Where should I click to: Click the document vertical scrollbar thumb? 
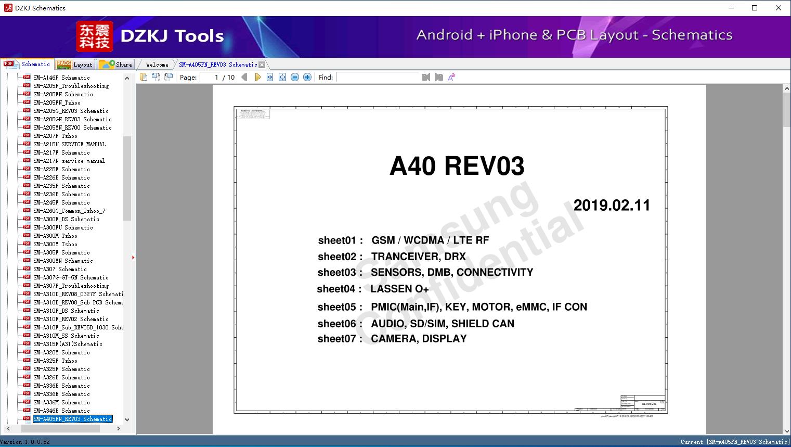tap(787, 109)
